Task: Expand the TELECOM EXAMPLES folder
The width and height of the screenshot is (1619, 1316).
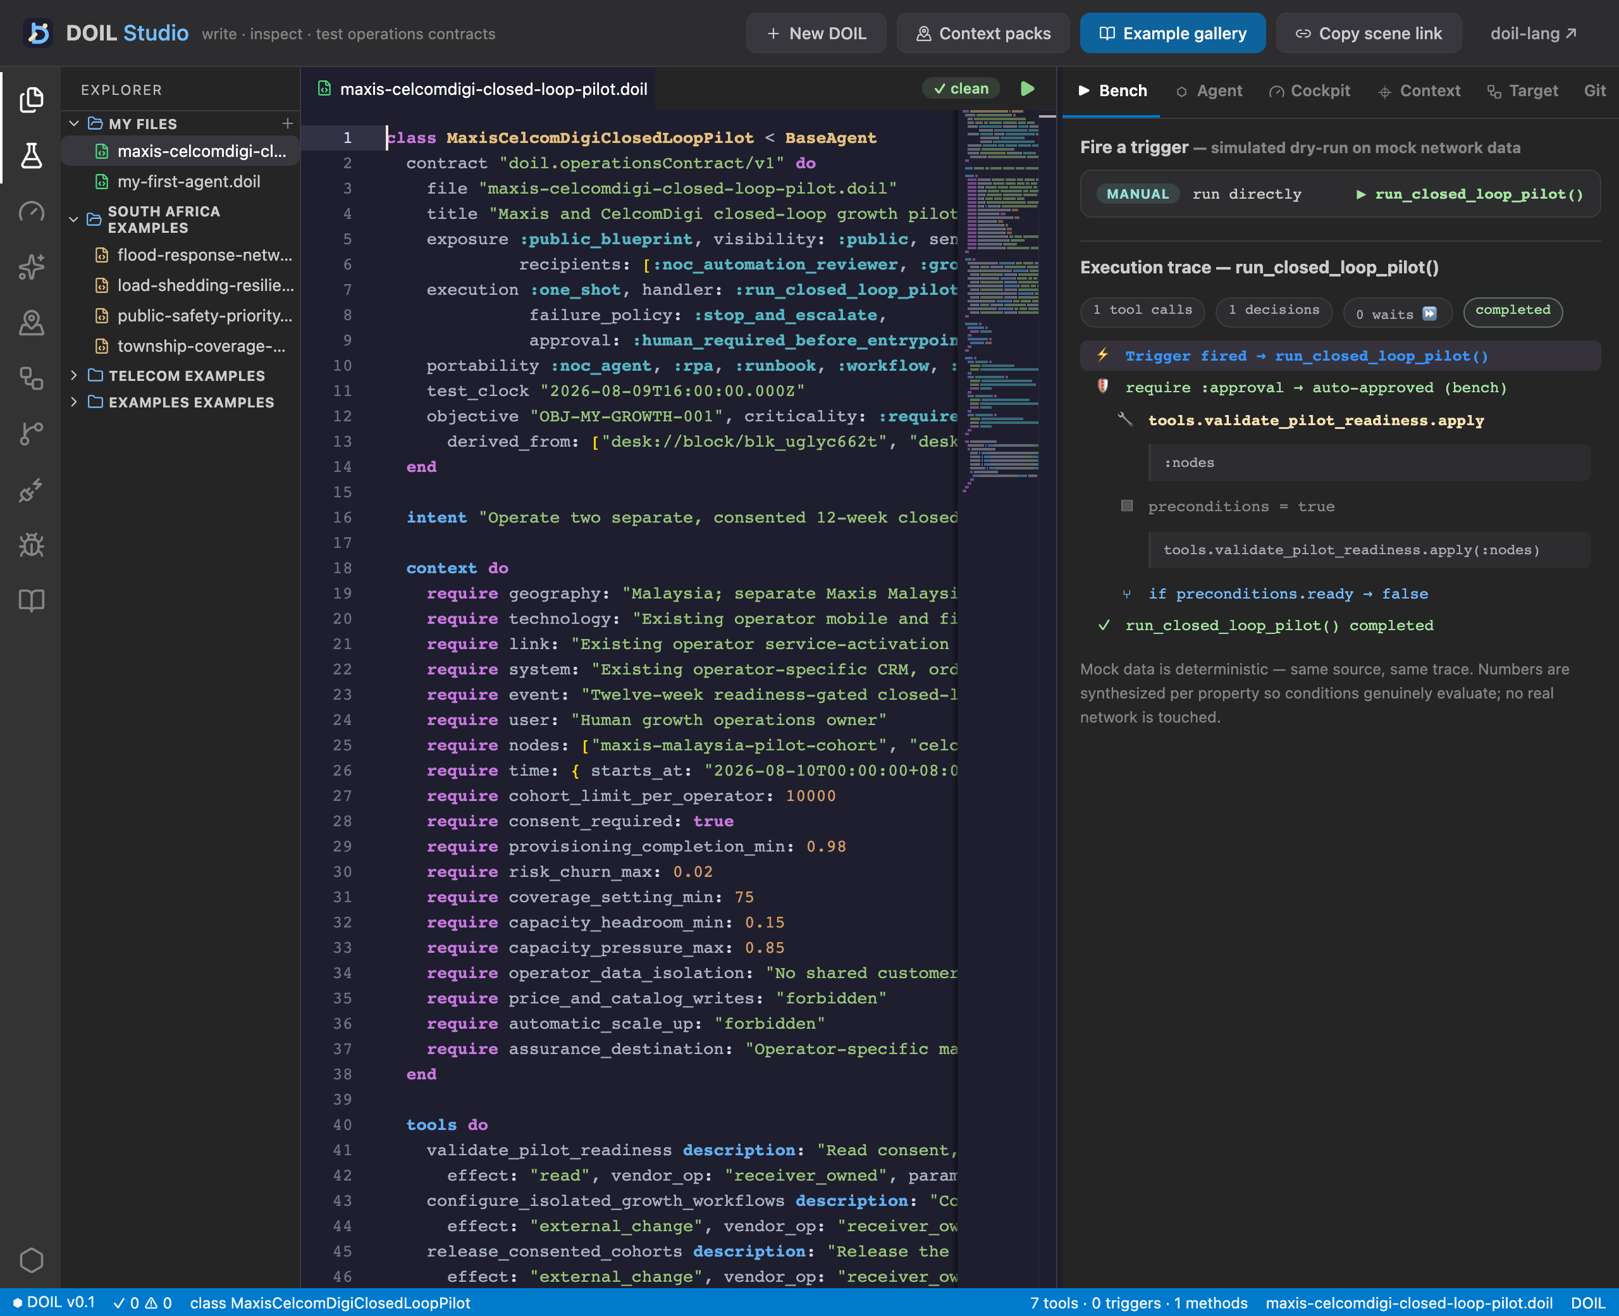Action: coord(74,375)
